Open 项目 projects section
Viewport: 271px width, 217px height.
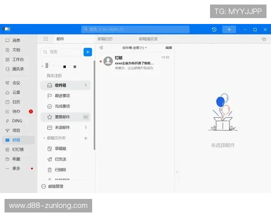pos(16,130)
